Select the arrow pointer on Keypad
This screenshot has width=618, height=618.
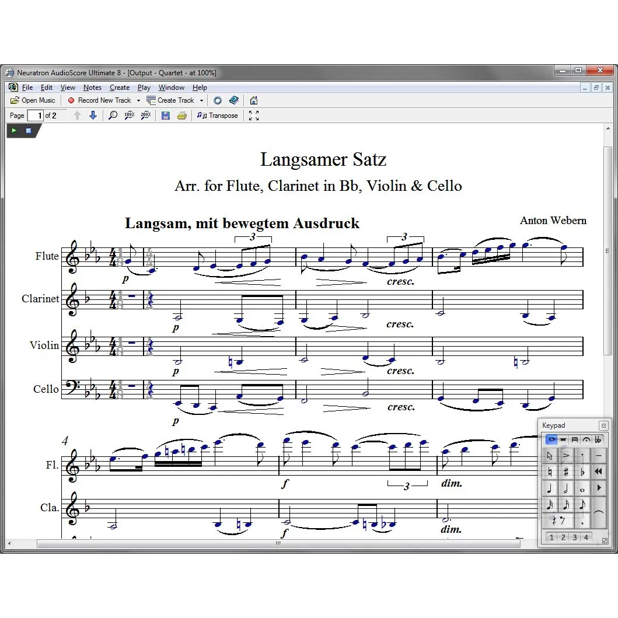550,456
